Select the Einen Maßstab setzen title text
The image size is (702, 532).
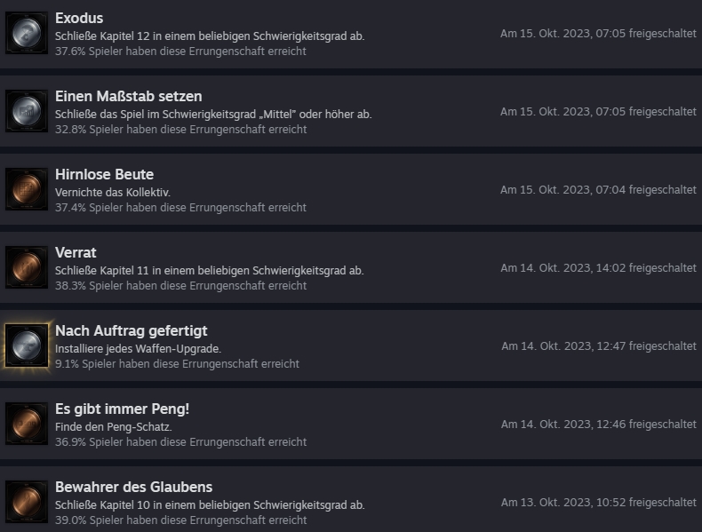tap(129, 97)
